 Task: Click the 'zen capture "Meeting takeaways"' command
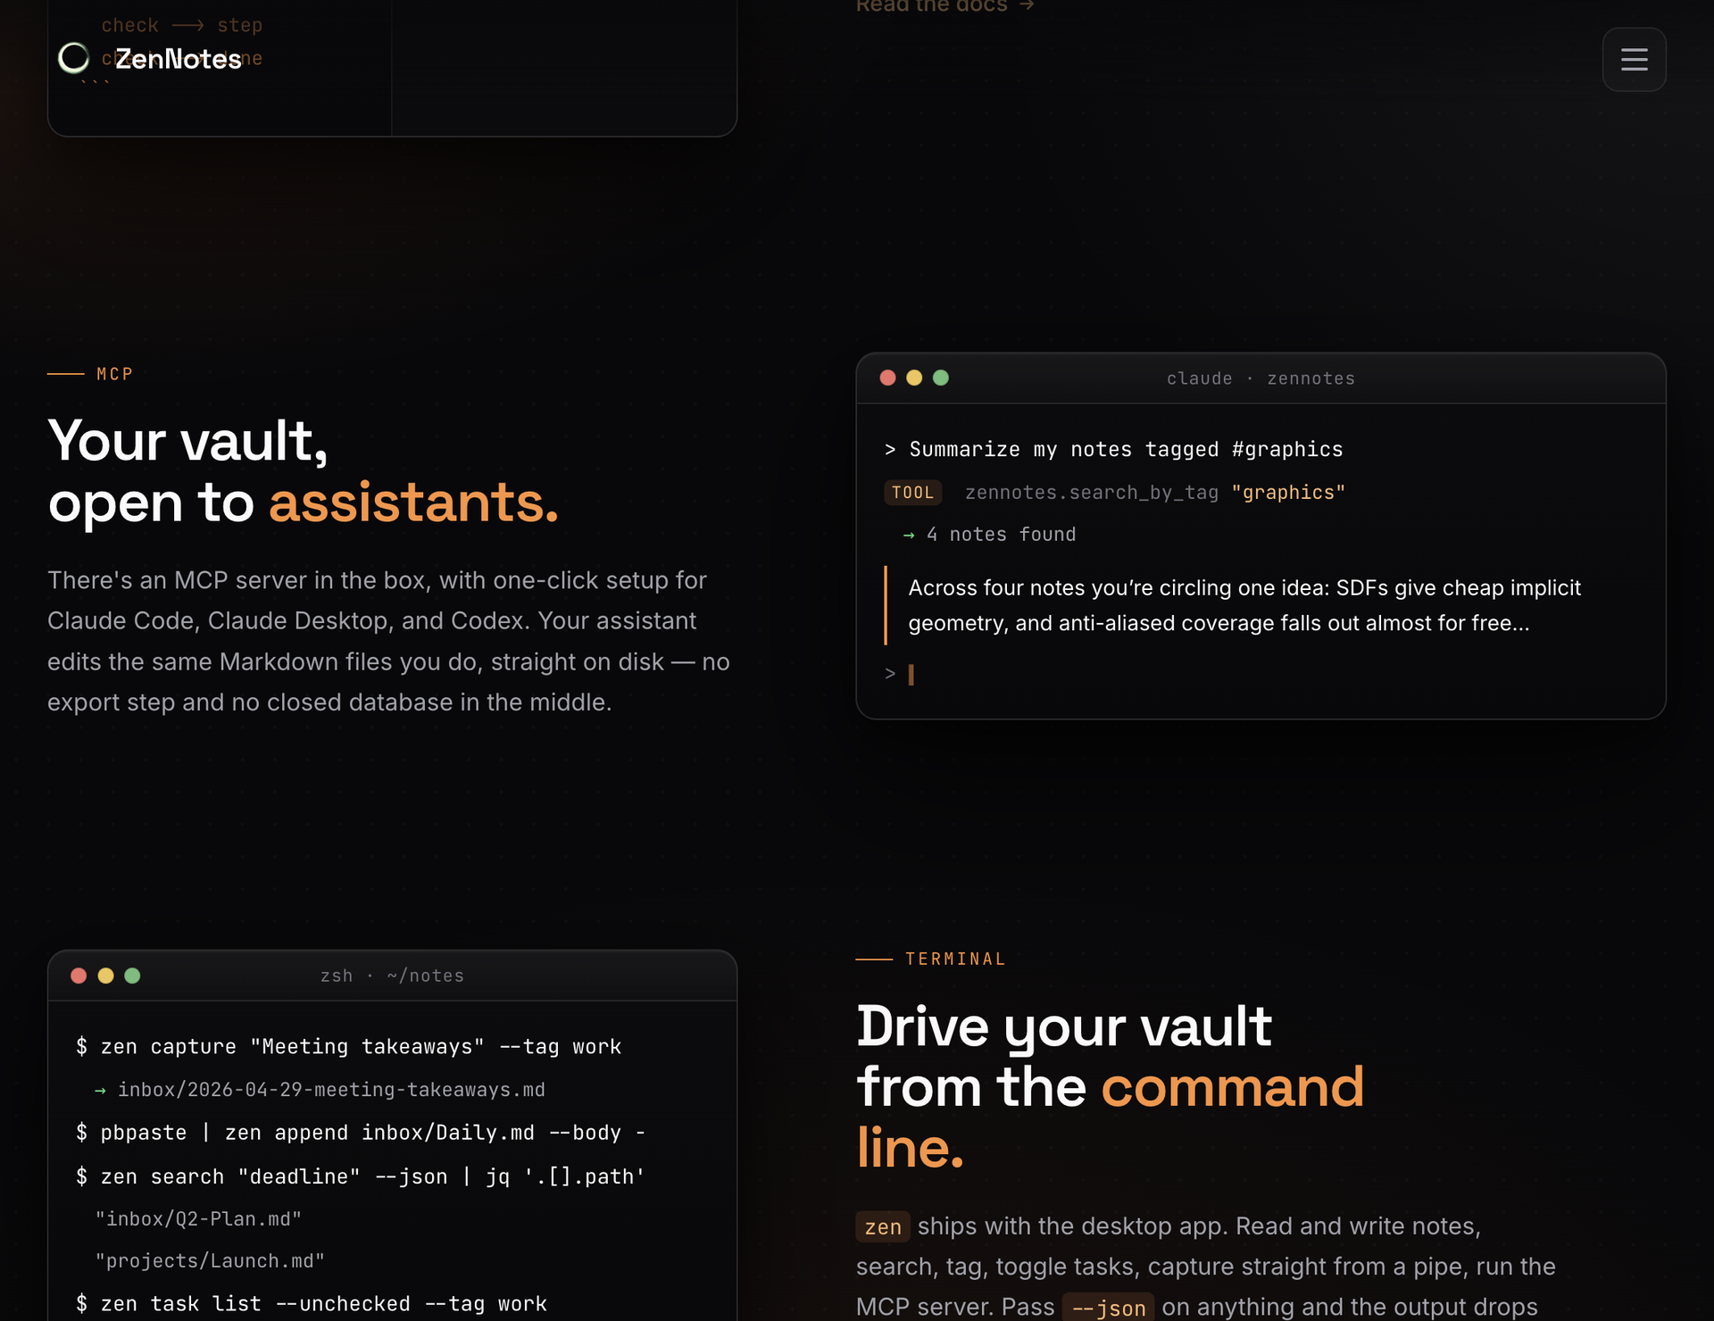(x=349, y=1047)
